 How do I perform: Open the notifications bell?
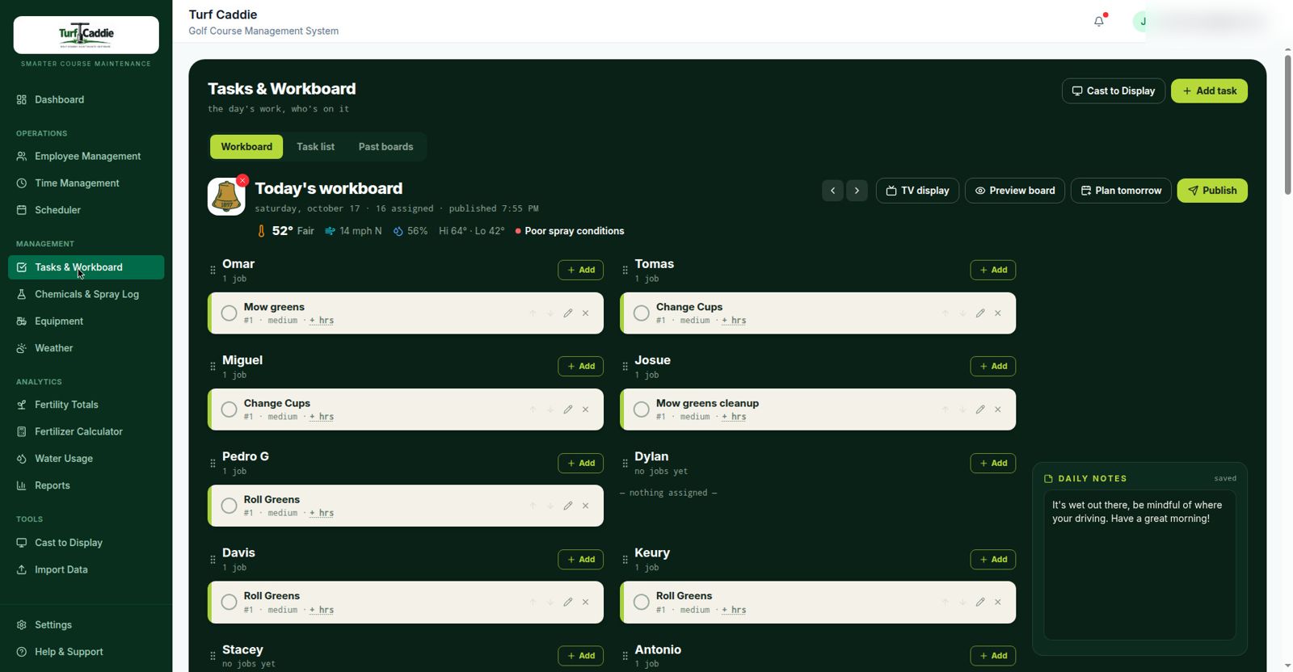[1099, 22]
